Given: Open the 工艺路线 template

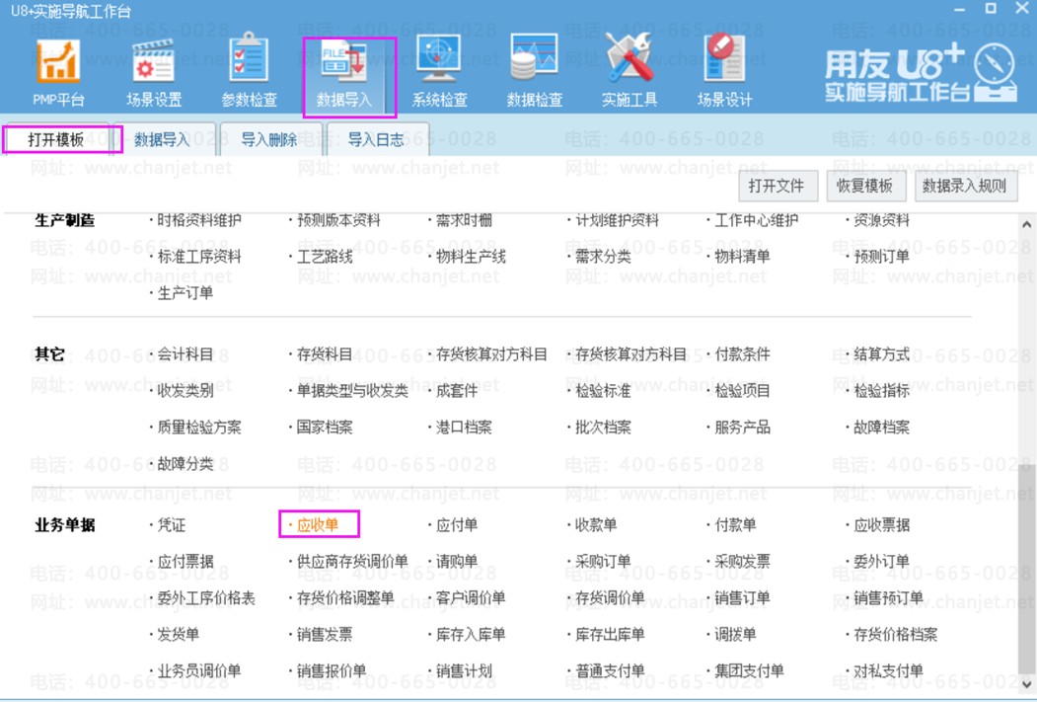Looking at the screenshot, I should (x=324, y=257).
